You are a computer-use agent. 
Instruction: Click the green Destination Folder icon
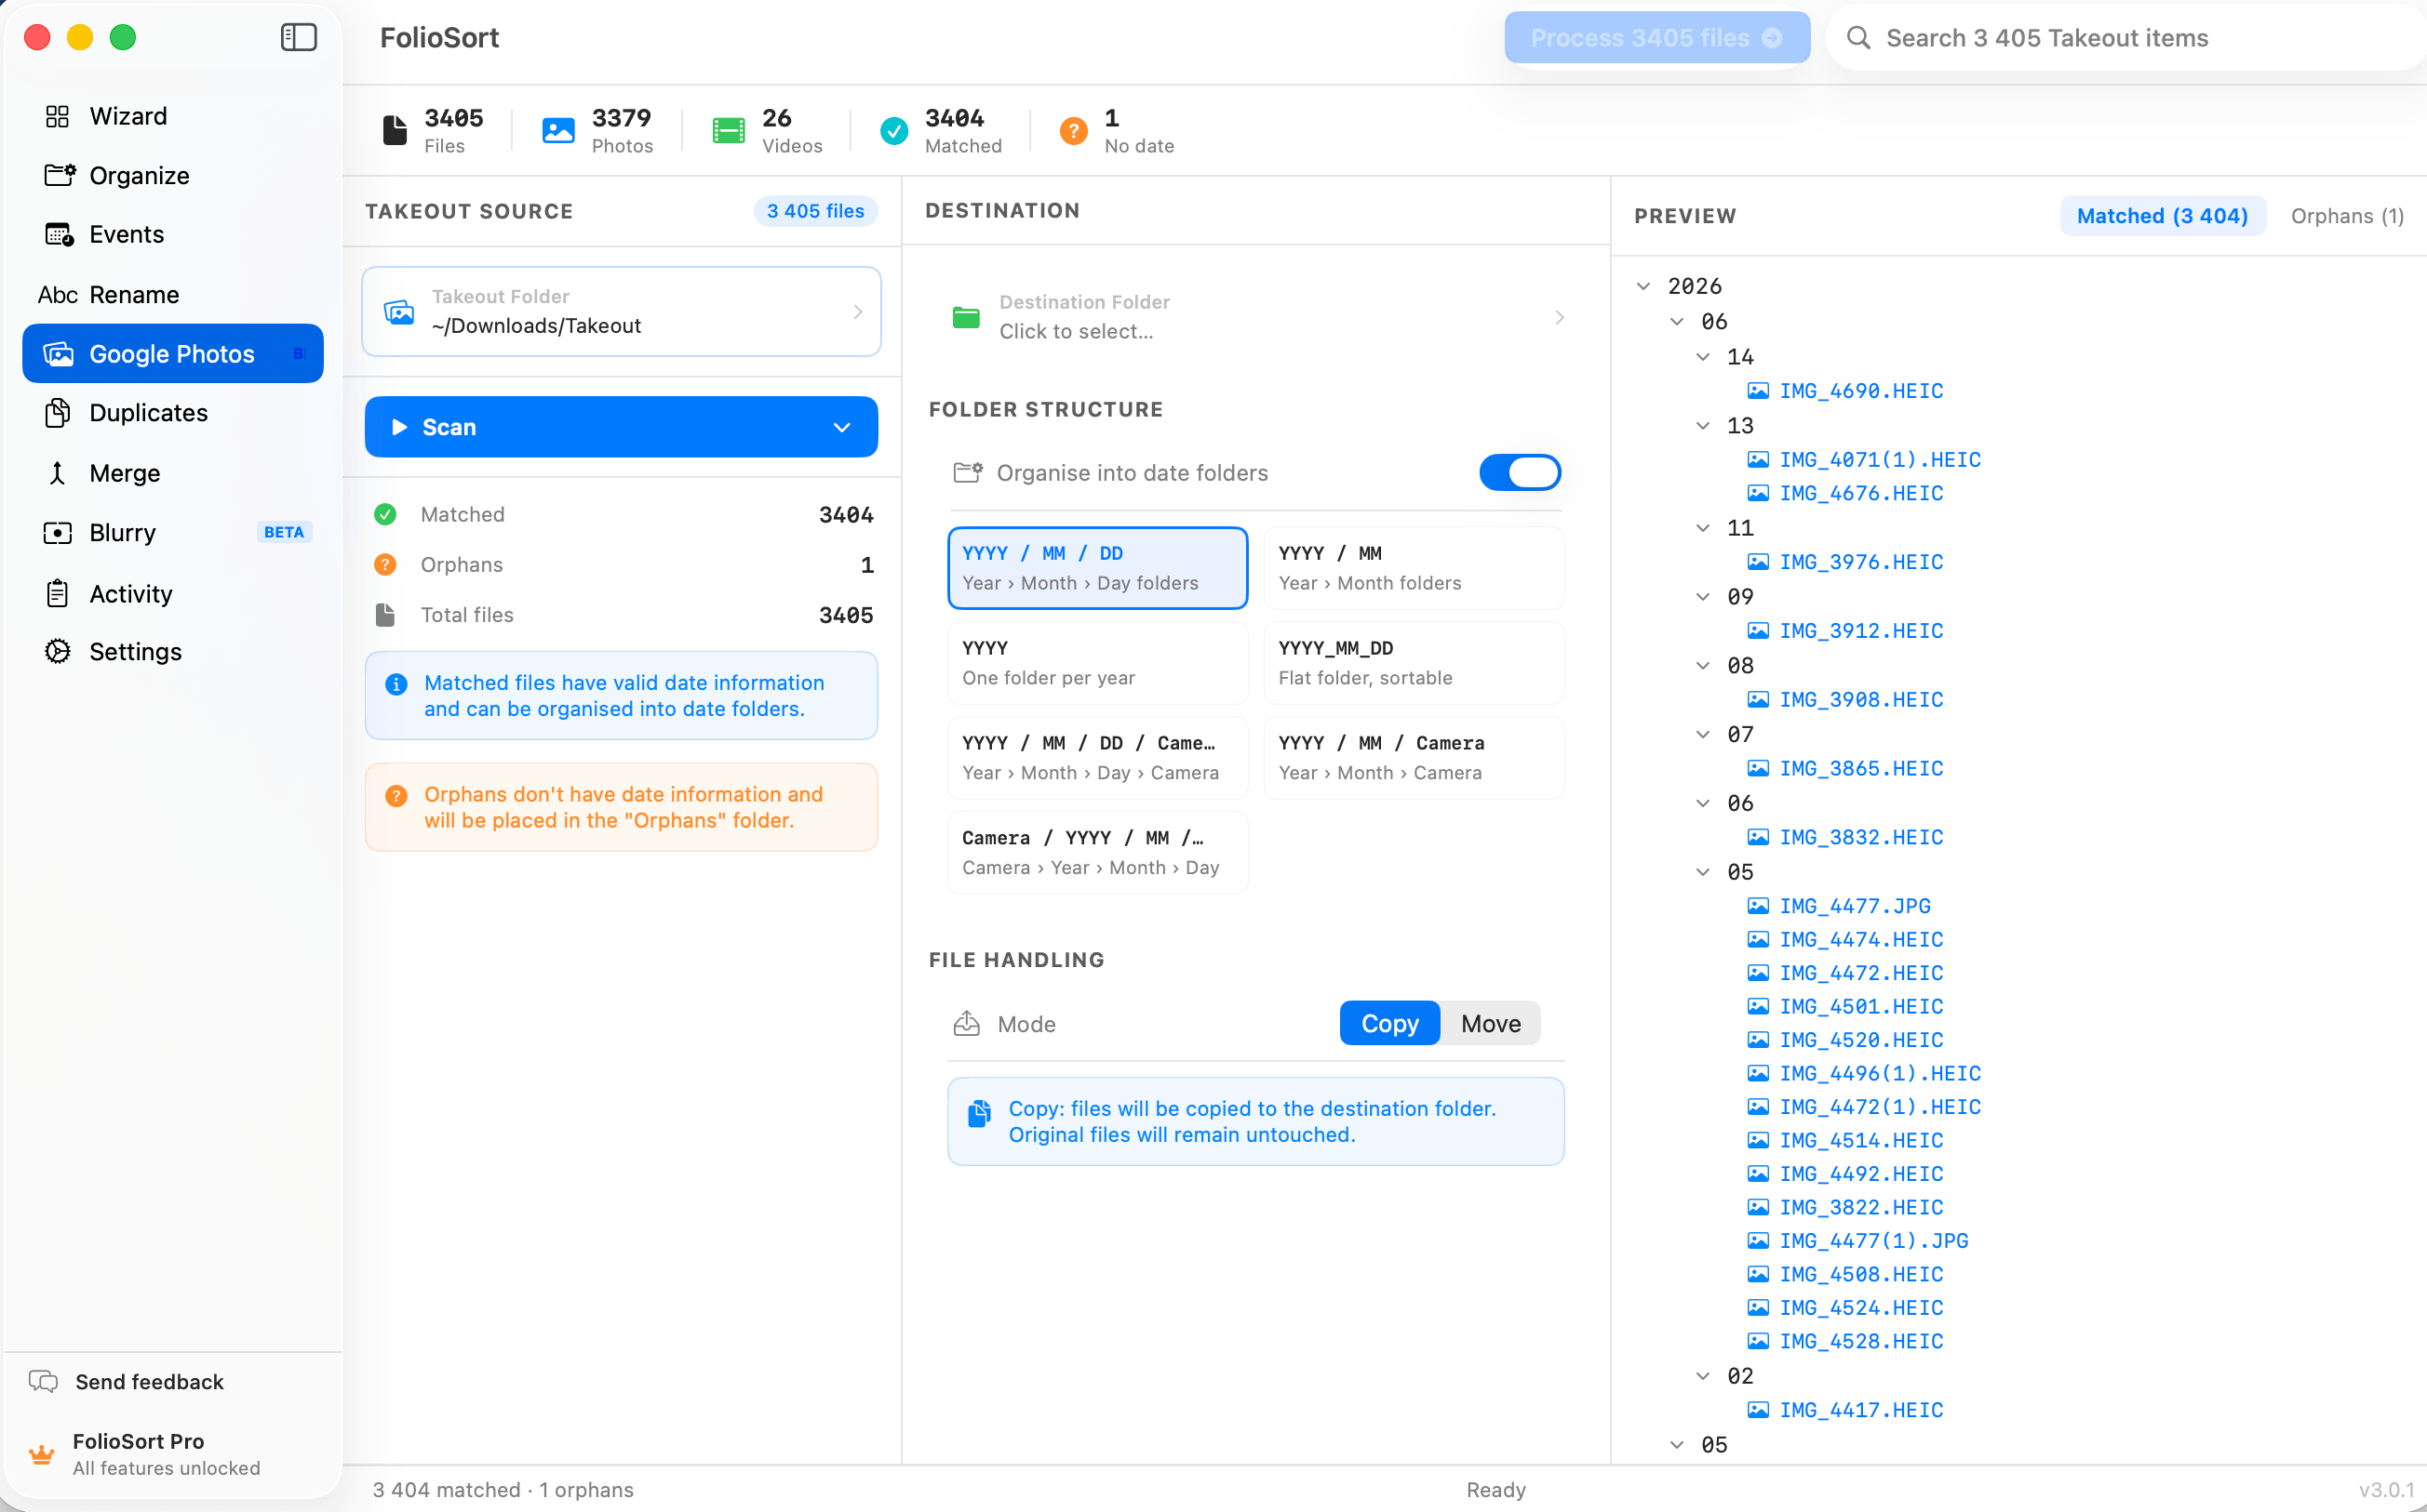click(x=966, y=317)
